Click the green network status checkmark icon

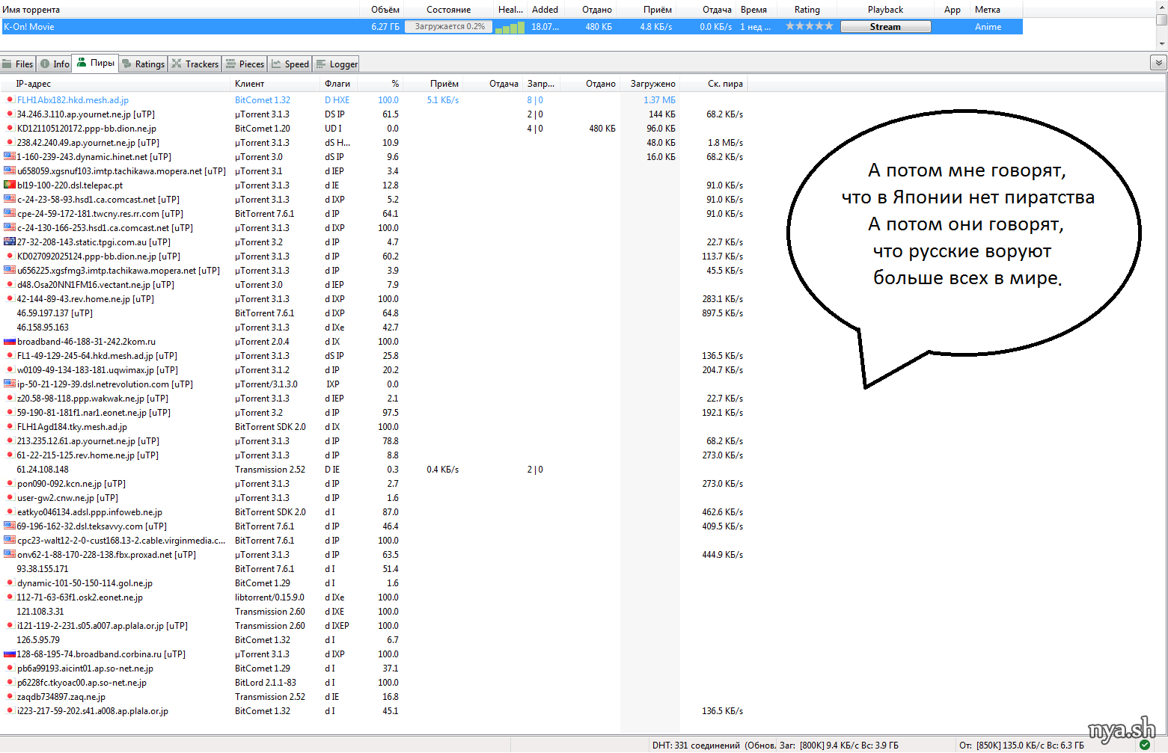pyautogui.click(x=1144, y=745)
